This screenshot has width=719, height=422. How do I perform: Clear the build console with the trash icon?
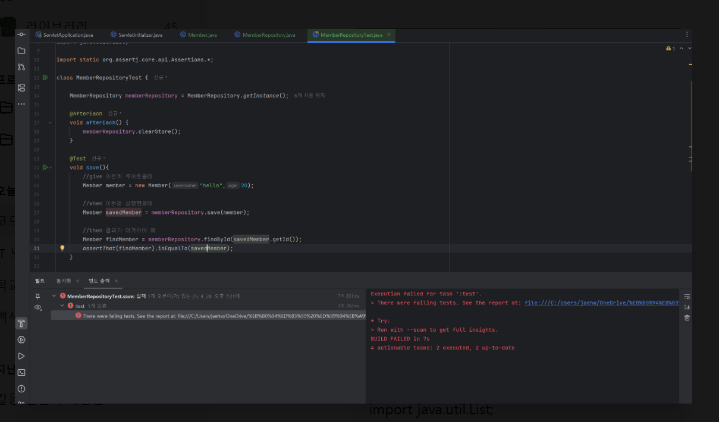[687, 318]
